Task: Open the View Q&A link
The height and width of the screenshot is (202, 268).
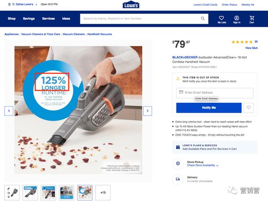Action: tap(251, 48)
